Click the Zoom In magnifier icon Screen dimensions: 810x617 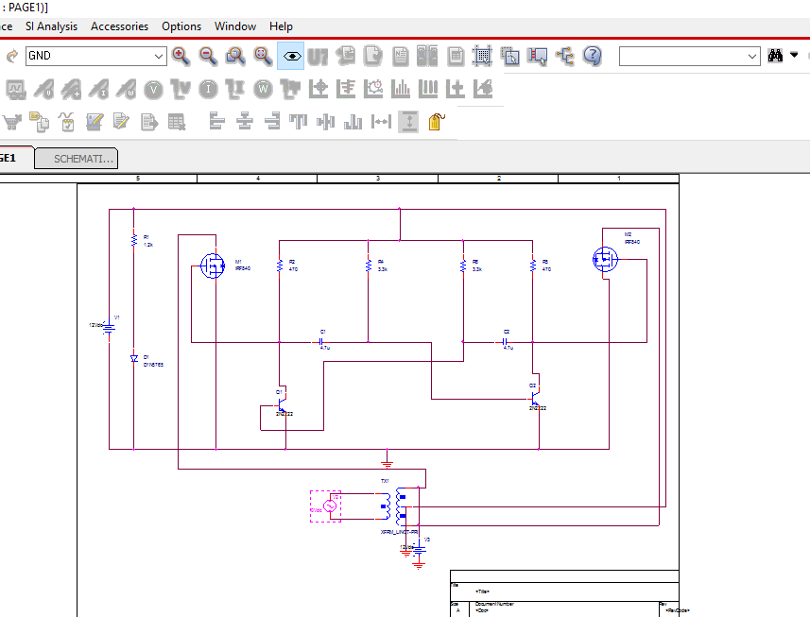point(181,56)
